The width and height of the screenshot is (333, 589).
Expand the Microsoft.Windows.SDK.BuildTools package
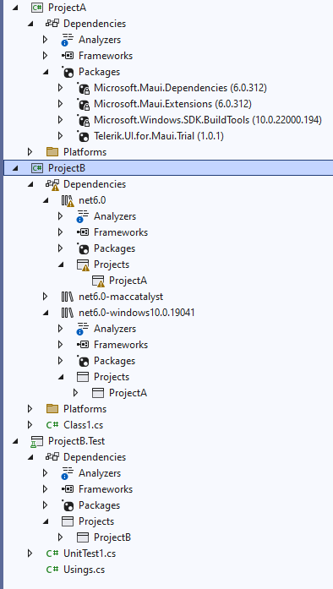pyautogui.click(x=60, y=120)
